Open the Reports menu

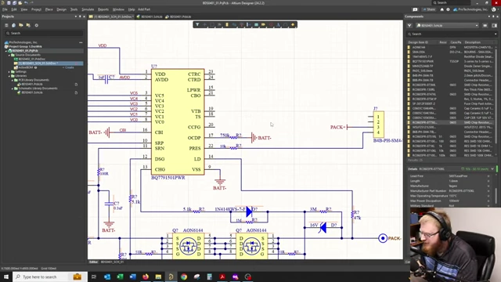[x=103, y=9]
